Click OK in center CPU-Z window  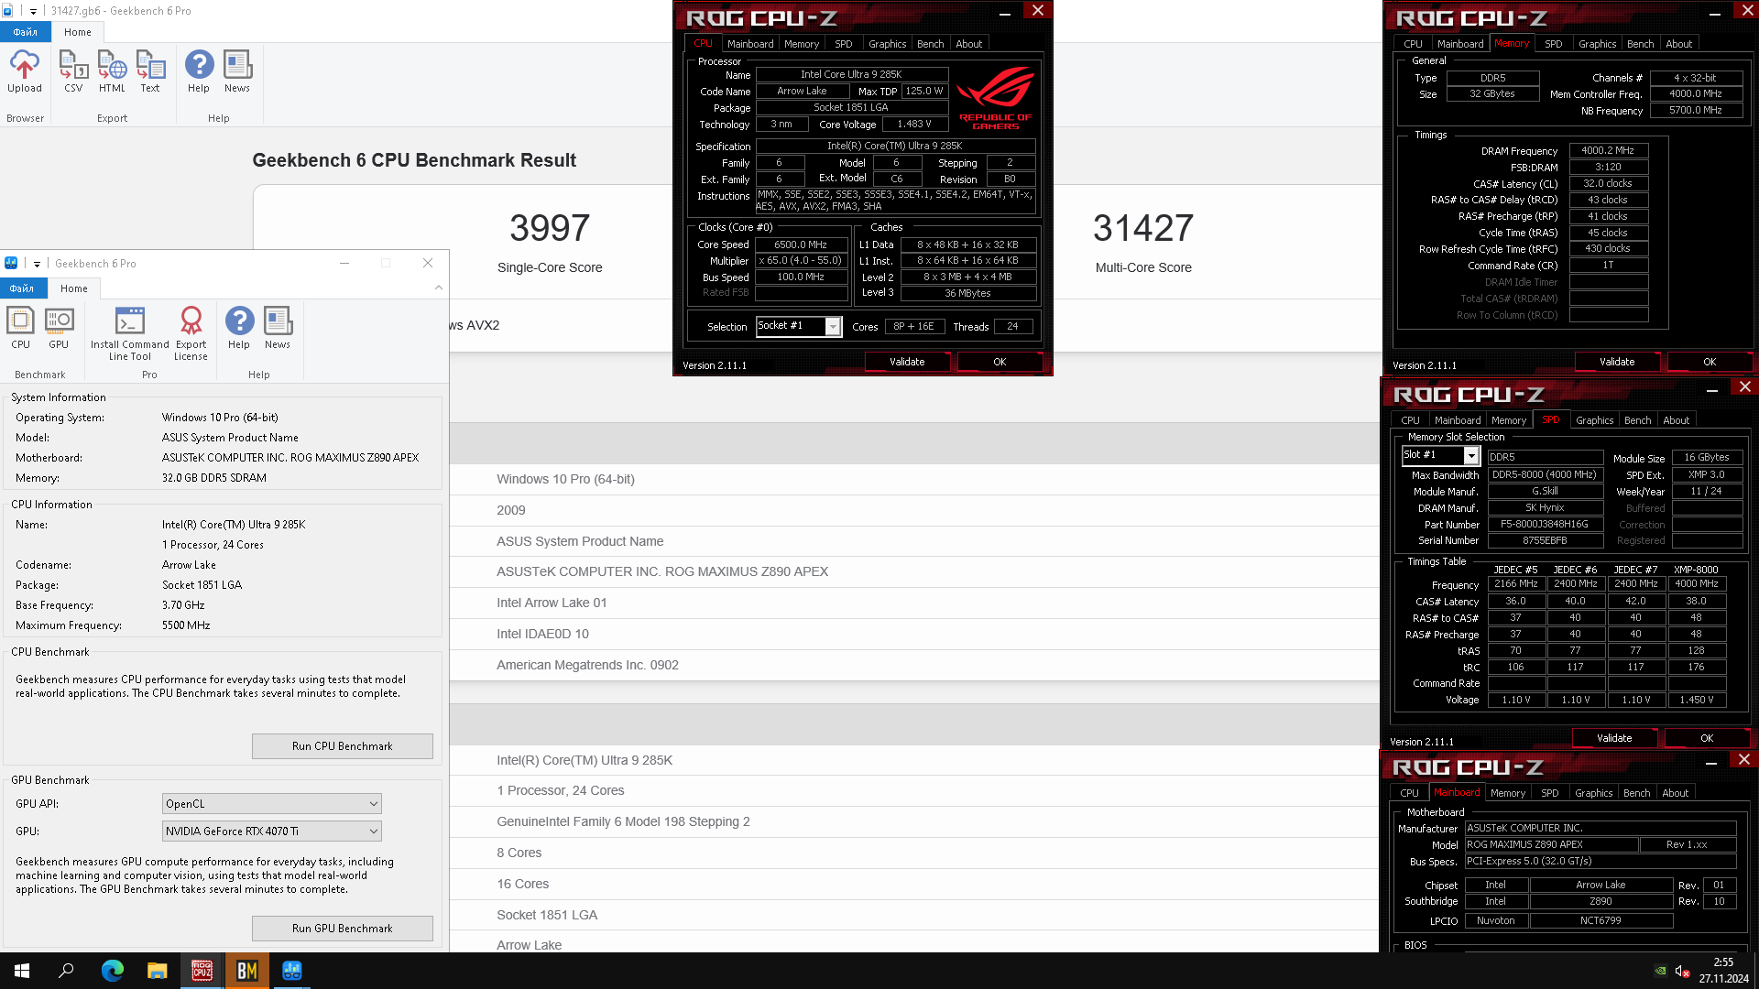(x=1000, y=362)
